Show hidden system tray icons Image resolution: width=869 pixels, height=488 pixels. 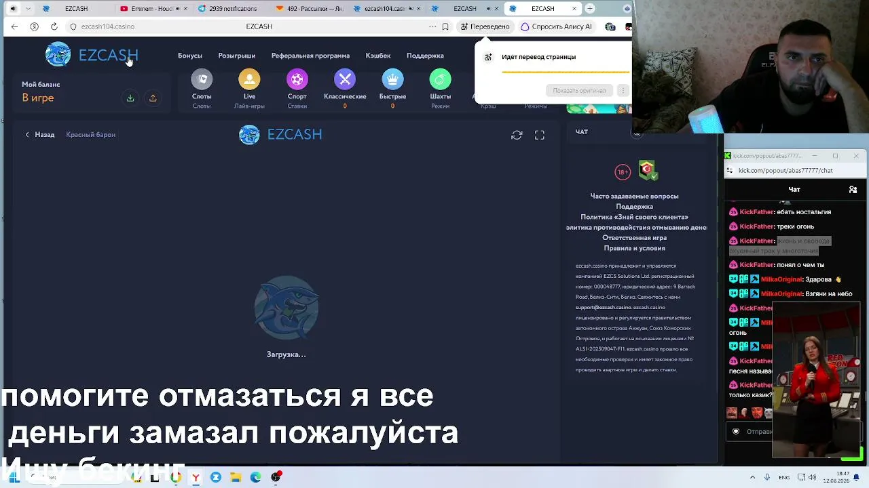[x=752, y=477]
